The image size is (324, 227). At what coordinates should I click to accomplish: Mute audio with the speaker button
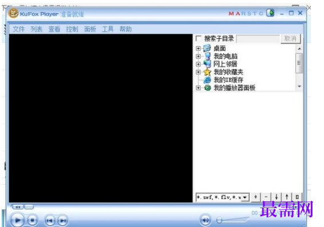pos(205,220)
